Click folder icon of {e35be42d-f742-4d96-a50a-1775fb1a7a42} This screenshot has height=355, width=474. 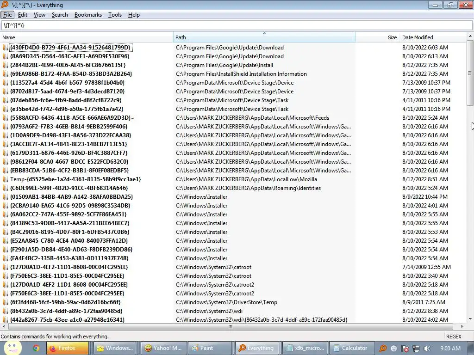[x=6, y=109]
